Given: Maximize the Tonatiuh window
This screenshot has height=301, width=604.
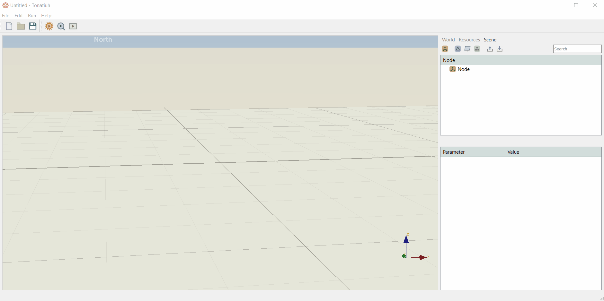Looking at the screenshot, I should [x=576, y=5].
